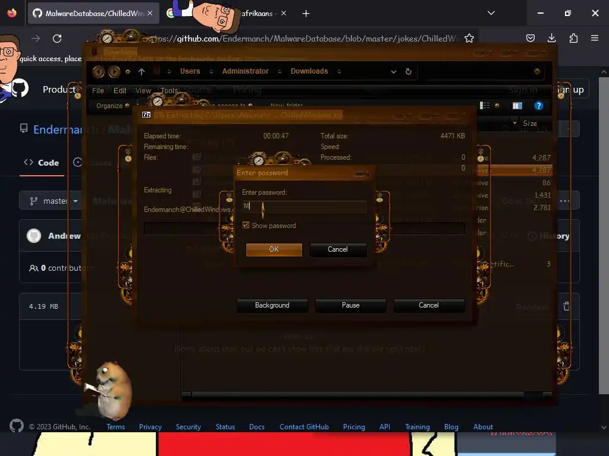
Task: Click the Explorer search box
Action: (484, 71)
